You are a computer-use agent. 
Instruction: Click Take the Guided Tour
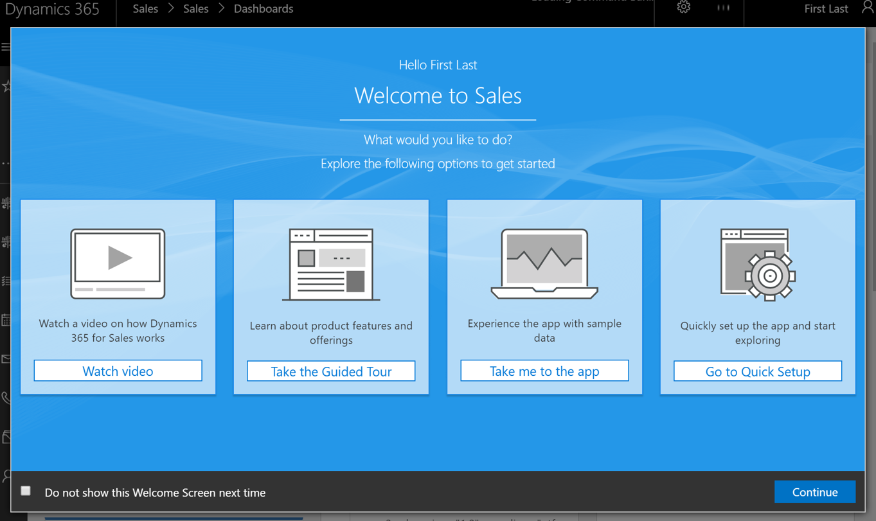pyautogui.click(x=331, y=371)
